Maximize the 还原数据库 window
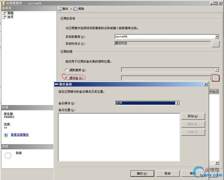 click(x=216, y=3)
